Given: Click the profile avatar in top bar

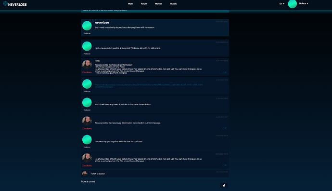Looking at the screenshot, I should point(293,4).
